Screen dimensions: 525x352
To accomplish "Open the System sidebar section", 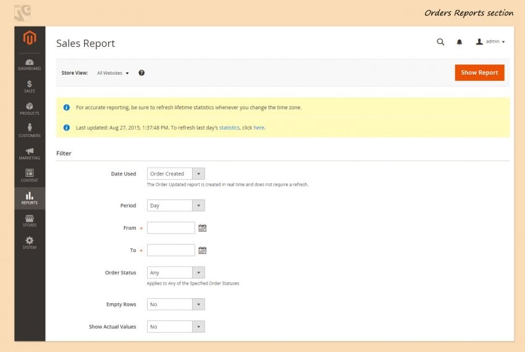I will click(x=30, y=243).
